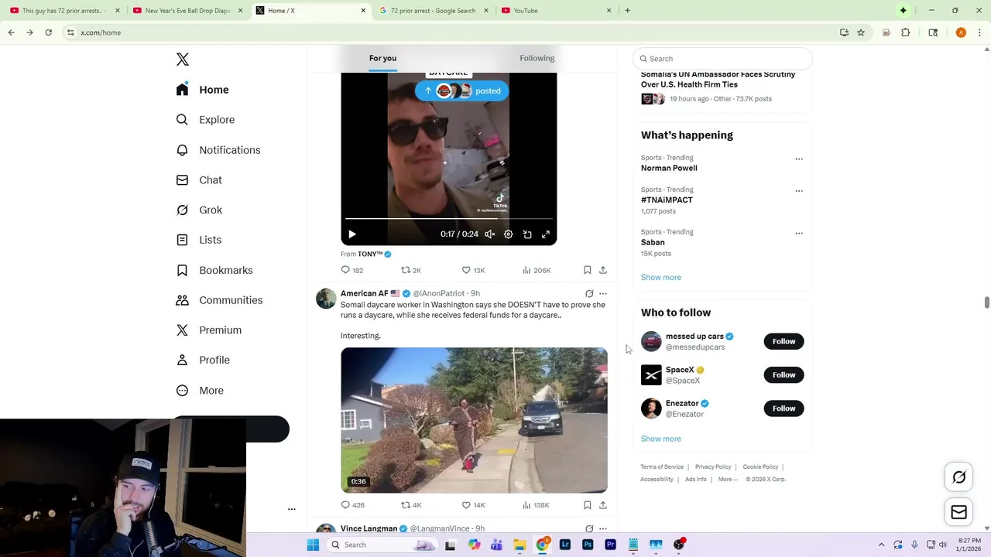Unmute the TONY video

point(490,234)
